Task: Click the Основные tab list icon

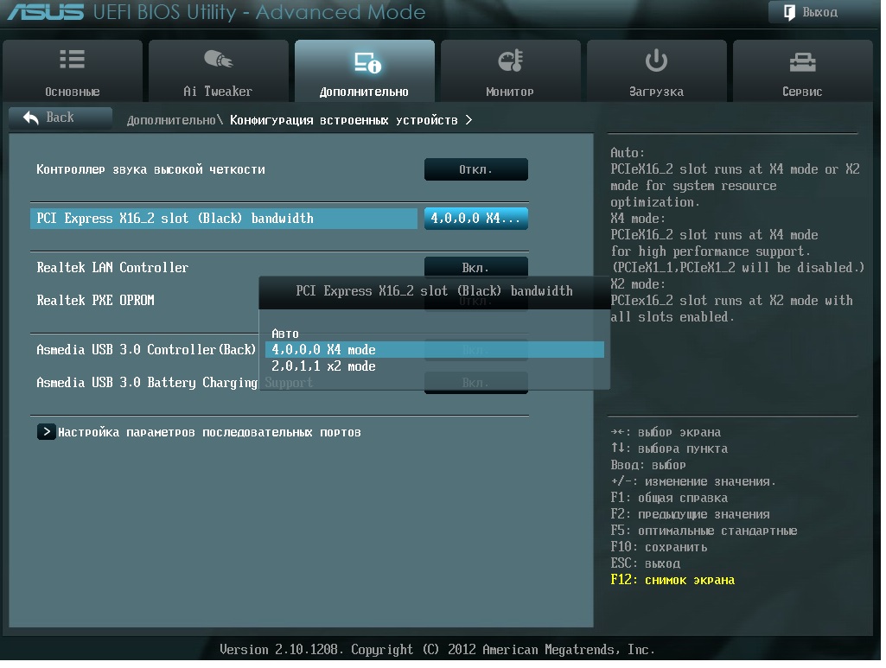Action: coord(73,60)
